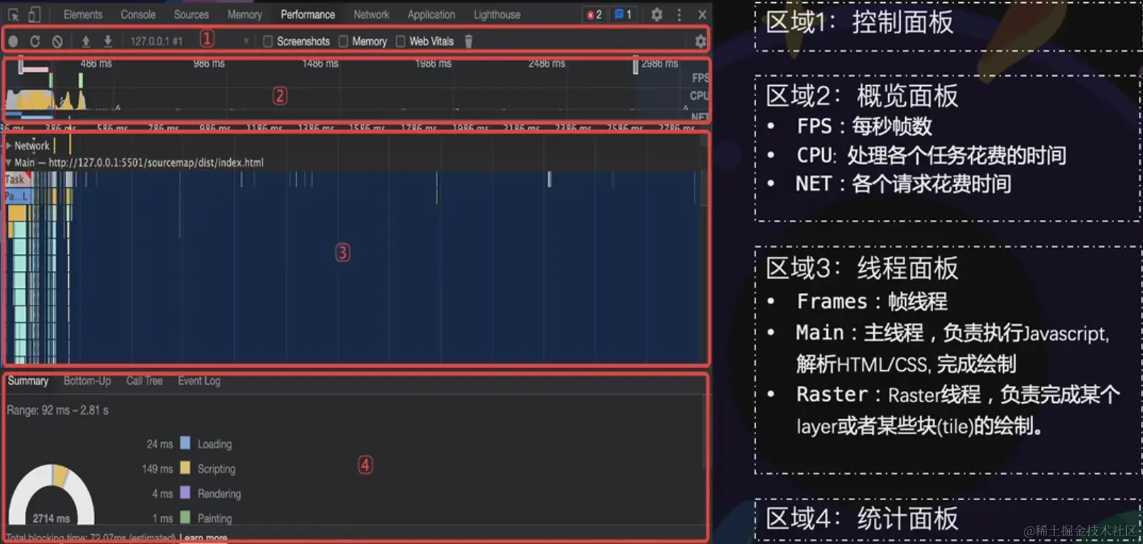Click the CPU: 处理各个任务花费的时间 bullet

(x=931, y=155)
